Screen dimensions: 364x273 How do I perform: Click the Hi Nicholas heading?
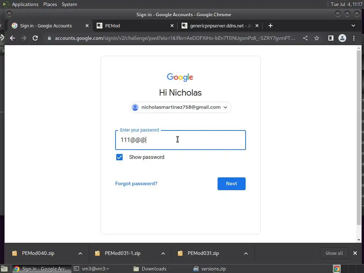(x=180, y=93)
